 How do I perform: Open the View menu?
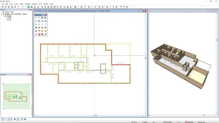click(x=11, y=4)
